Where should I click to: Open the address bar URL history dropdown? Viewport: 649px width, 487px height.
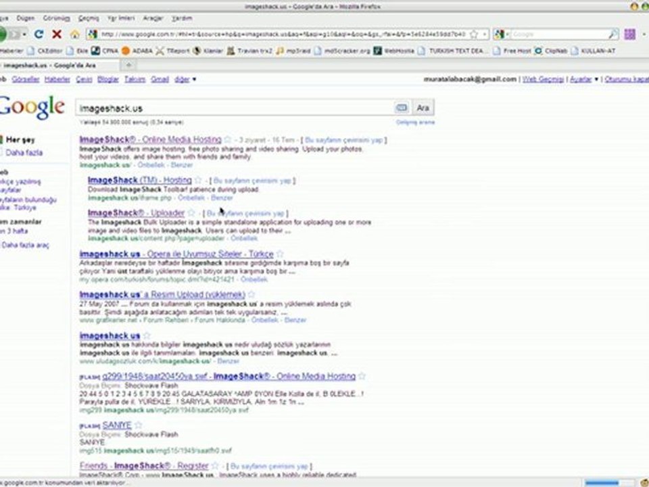click(484, 34)
